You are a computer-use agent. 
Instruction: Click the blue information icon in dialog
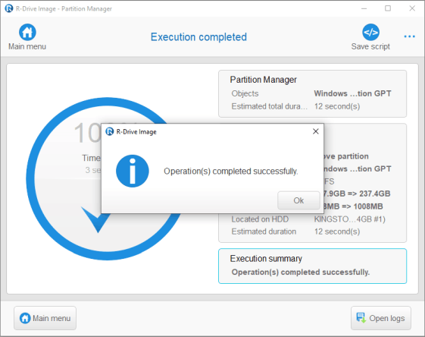click(x=133, y=171)
